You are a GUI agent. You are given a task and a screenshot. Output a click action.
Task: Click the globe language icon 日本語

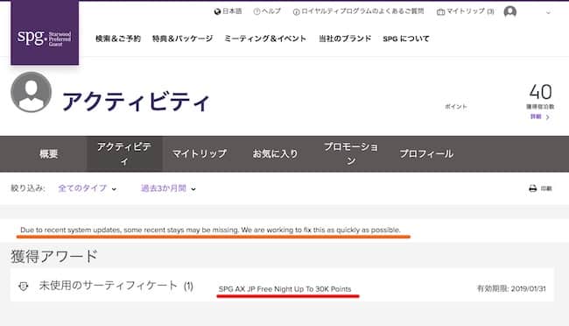(217, 11)
